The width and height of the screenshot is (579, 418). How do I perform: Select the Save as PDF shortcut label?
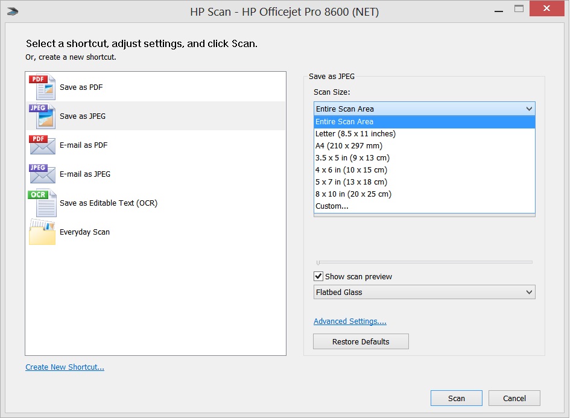coord(81,87)
